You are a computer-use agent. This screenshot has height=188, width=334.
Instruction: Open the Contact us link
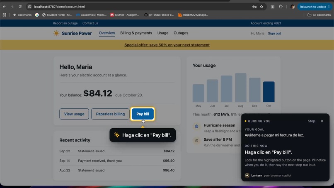[90, 23]
